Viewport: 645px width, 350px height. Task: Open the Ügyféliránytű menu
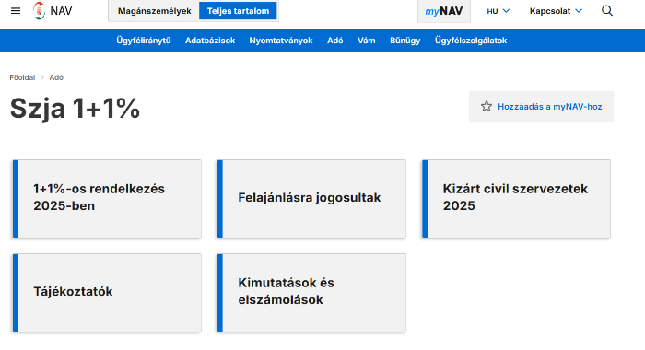[143, 41]
